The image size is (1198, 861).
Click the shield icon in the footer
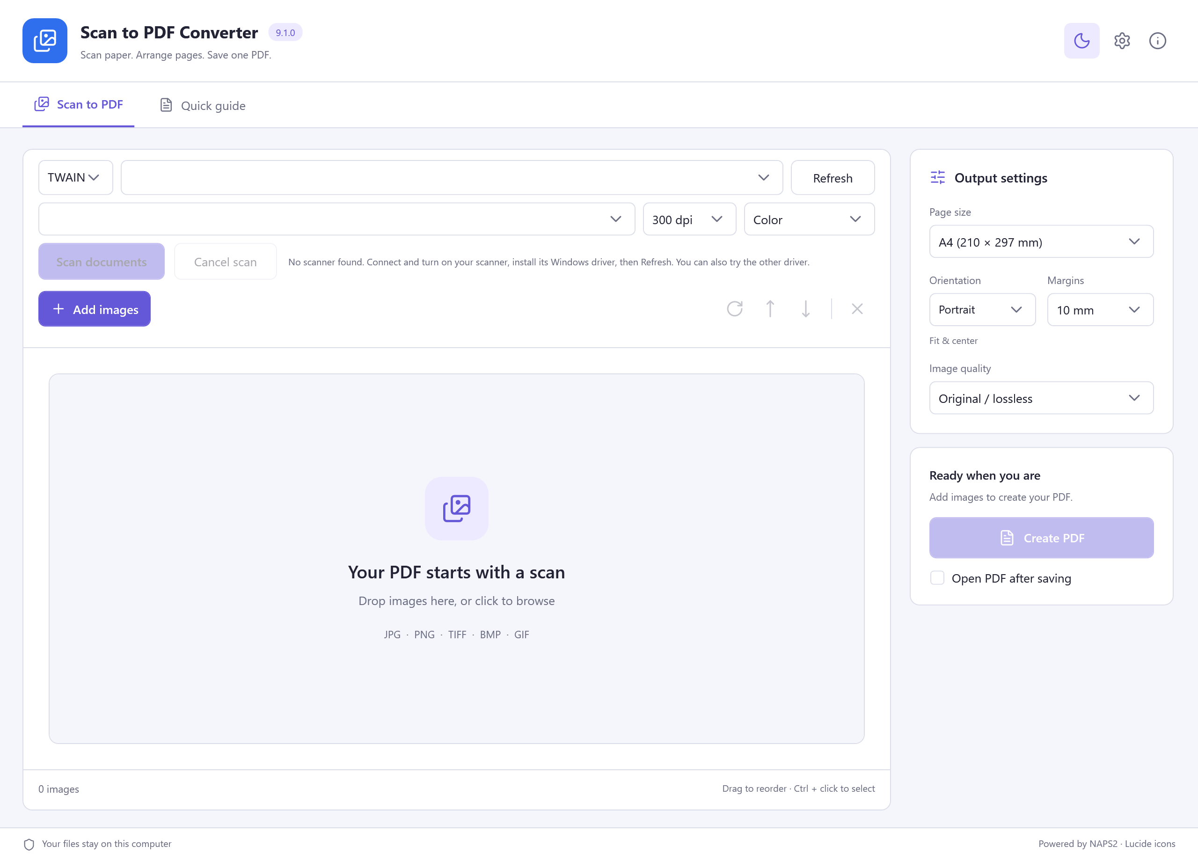pos(29,844)
